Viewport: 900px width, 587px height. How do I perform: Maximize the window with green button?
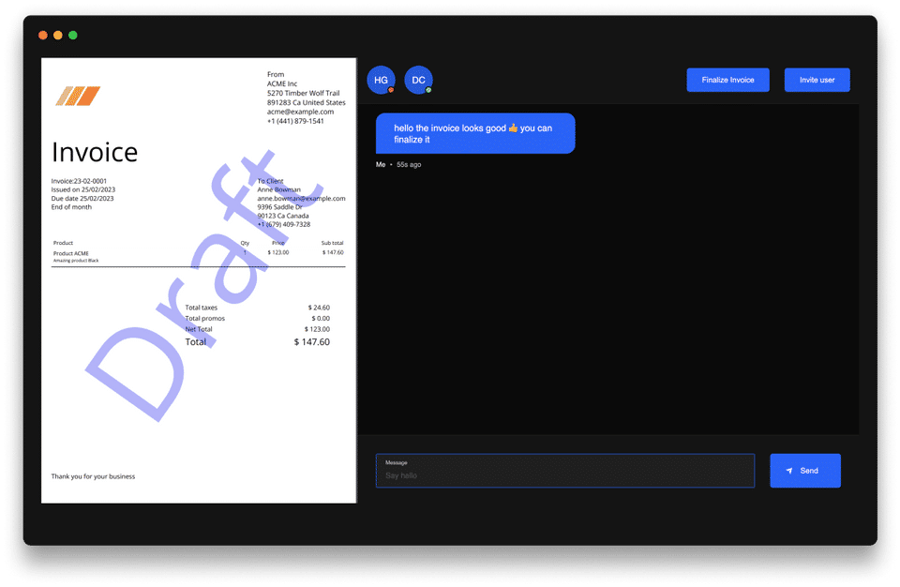tap(73, 35)
